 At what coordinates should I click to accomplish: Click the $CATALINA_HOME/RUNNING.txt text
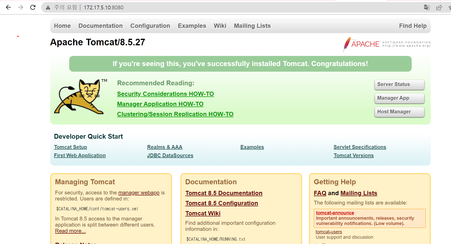click(x=216, y=239)
